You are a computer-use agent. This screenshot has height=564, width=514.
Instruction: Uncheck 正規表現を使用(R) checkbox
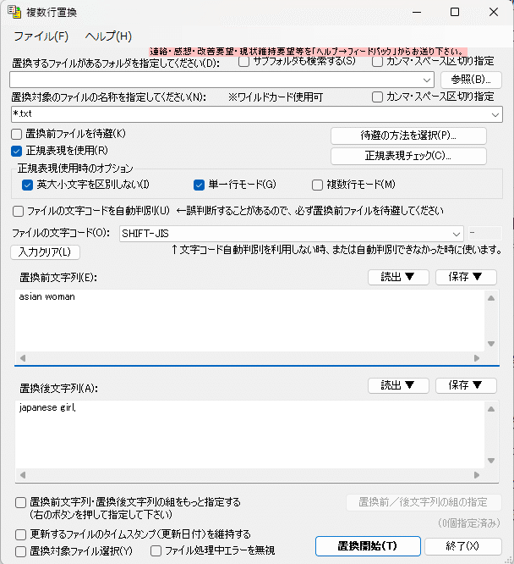(x=17, y=151)
